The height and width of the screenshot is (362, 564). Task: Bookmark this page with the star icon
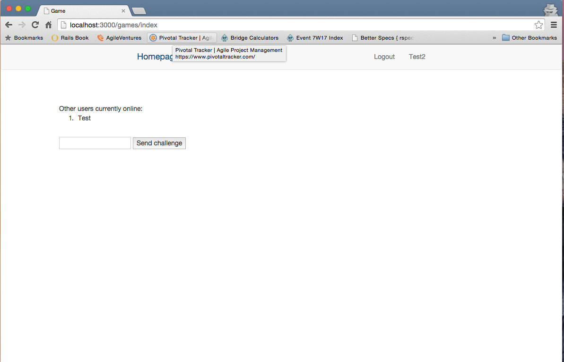coord(538,25)
